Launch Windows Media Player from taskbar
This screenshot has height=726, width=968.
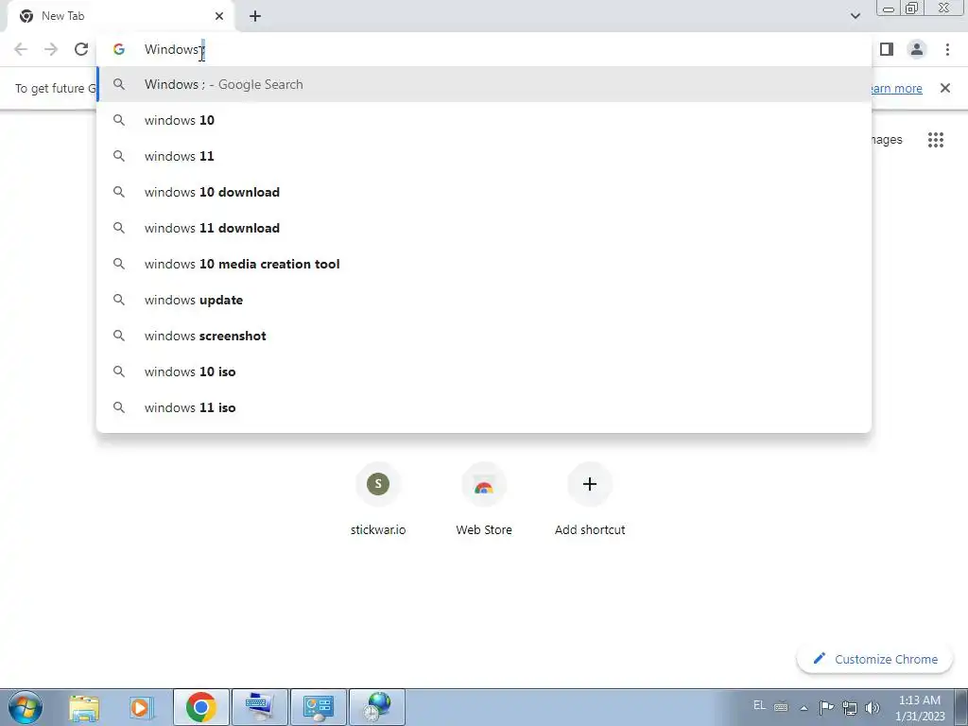click(141, 707)
